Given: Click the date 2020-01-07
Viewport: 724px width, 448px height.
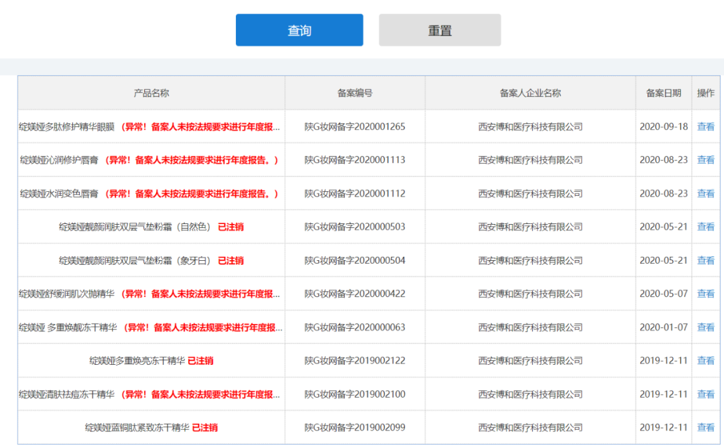Looking at the screenshot, I should pyautogui.click(x=664, y=327).
